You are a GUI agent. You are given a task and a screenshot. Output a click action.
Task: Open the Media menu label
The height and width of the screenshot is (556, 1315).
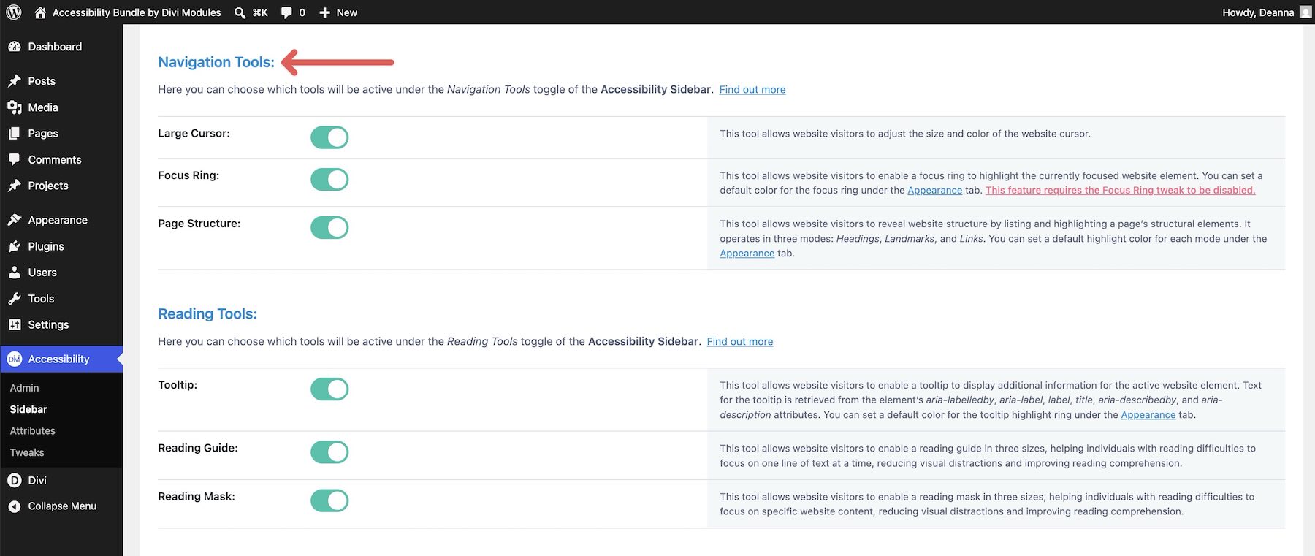tap(43, 107)
